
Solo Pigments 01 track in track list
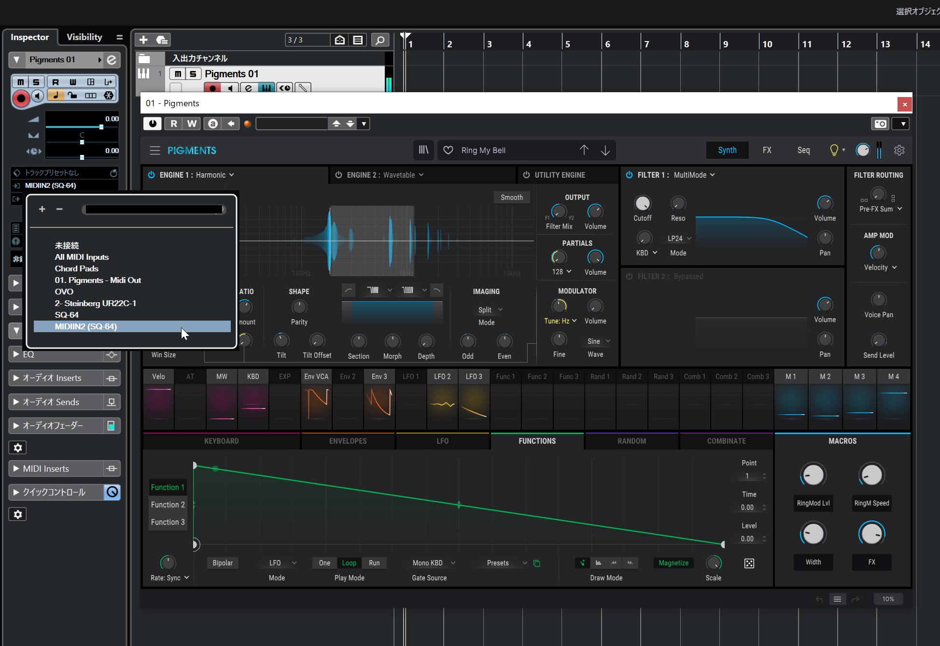pos(193,74)
